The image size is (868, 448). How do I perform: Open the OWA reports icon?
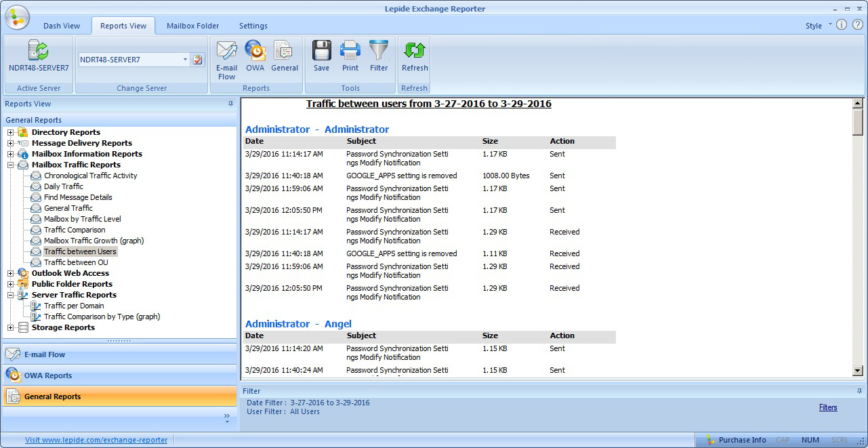point(255,52)
